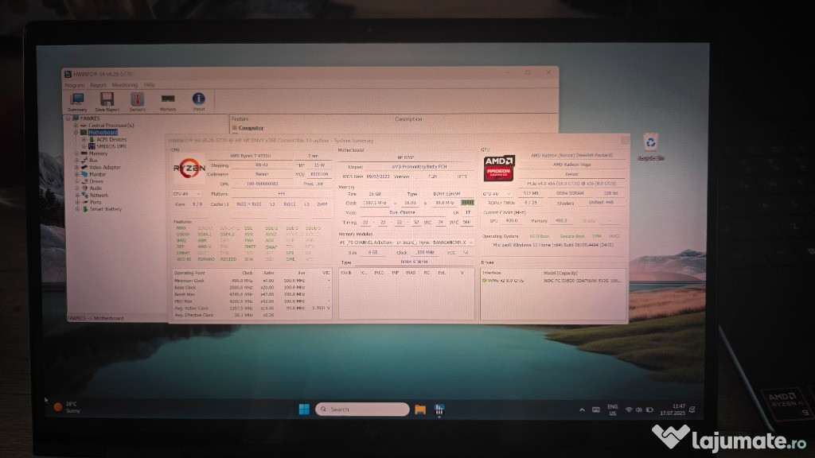Open the notification bell icon

click(692, 409)
